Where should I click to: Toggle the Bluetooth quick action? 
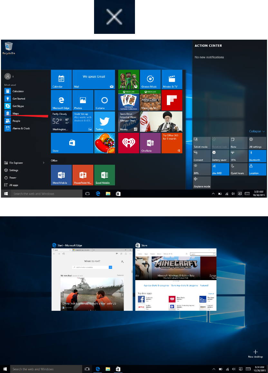257,156
